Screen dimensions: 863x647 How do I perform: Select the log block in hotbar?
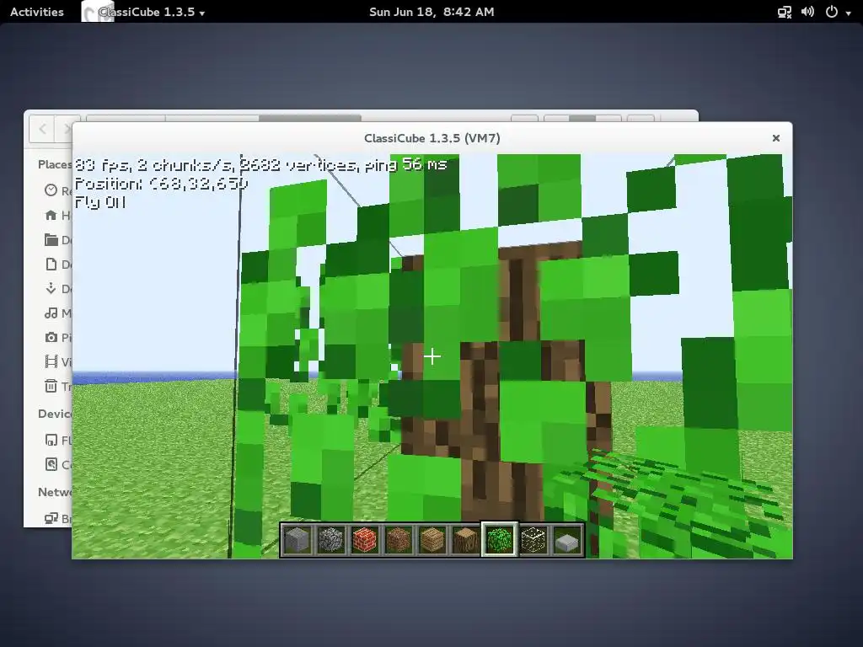click(x=465, y=540)
